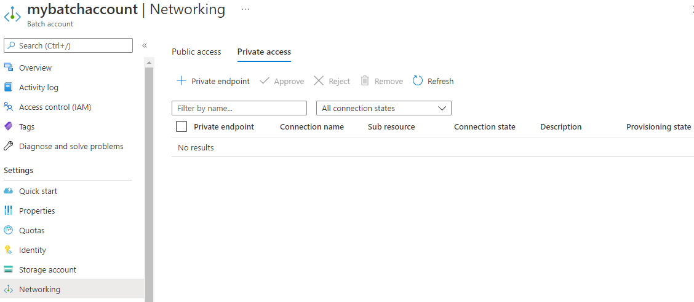
Task: Click the Refresh circular arrow icon
Action: click(x=418, y=81)
